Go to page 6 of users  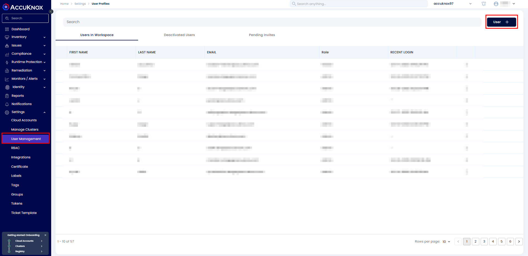click(510, 241)
